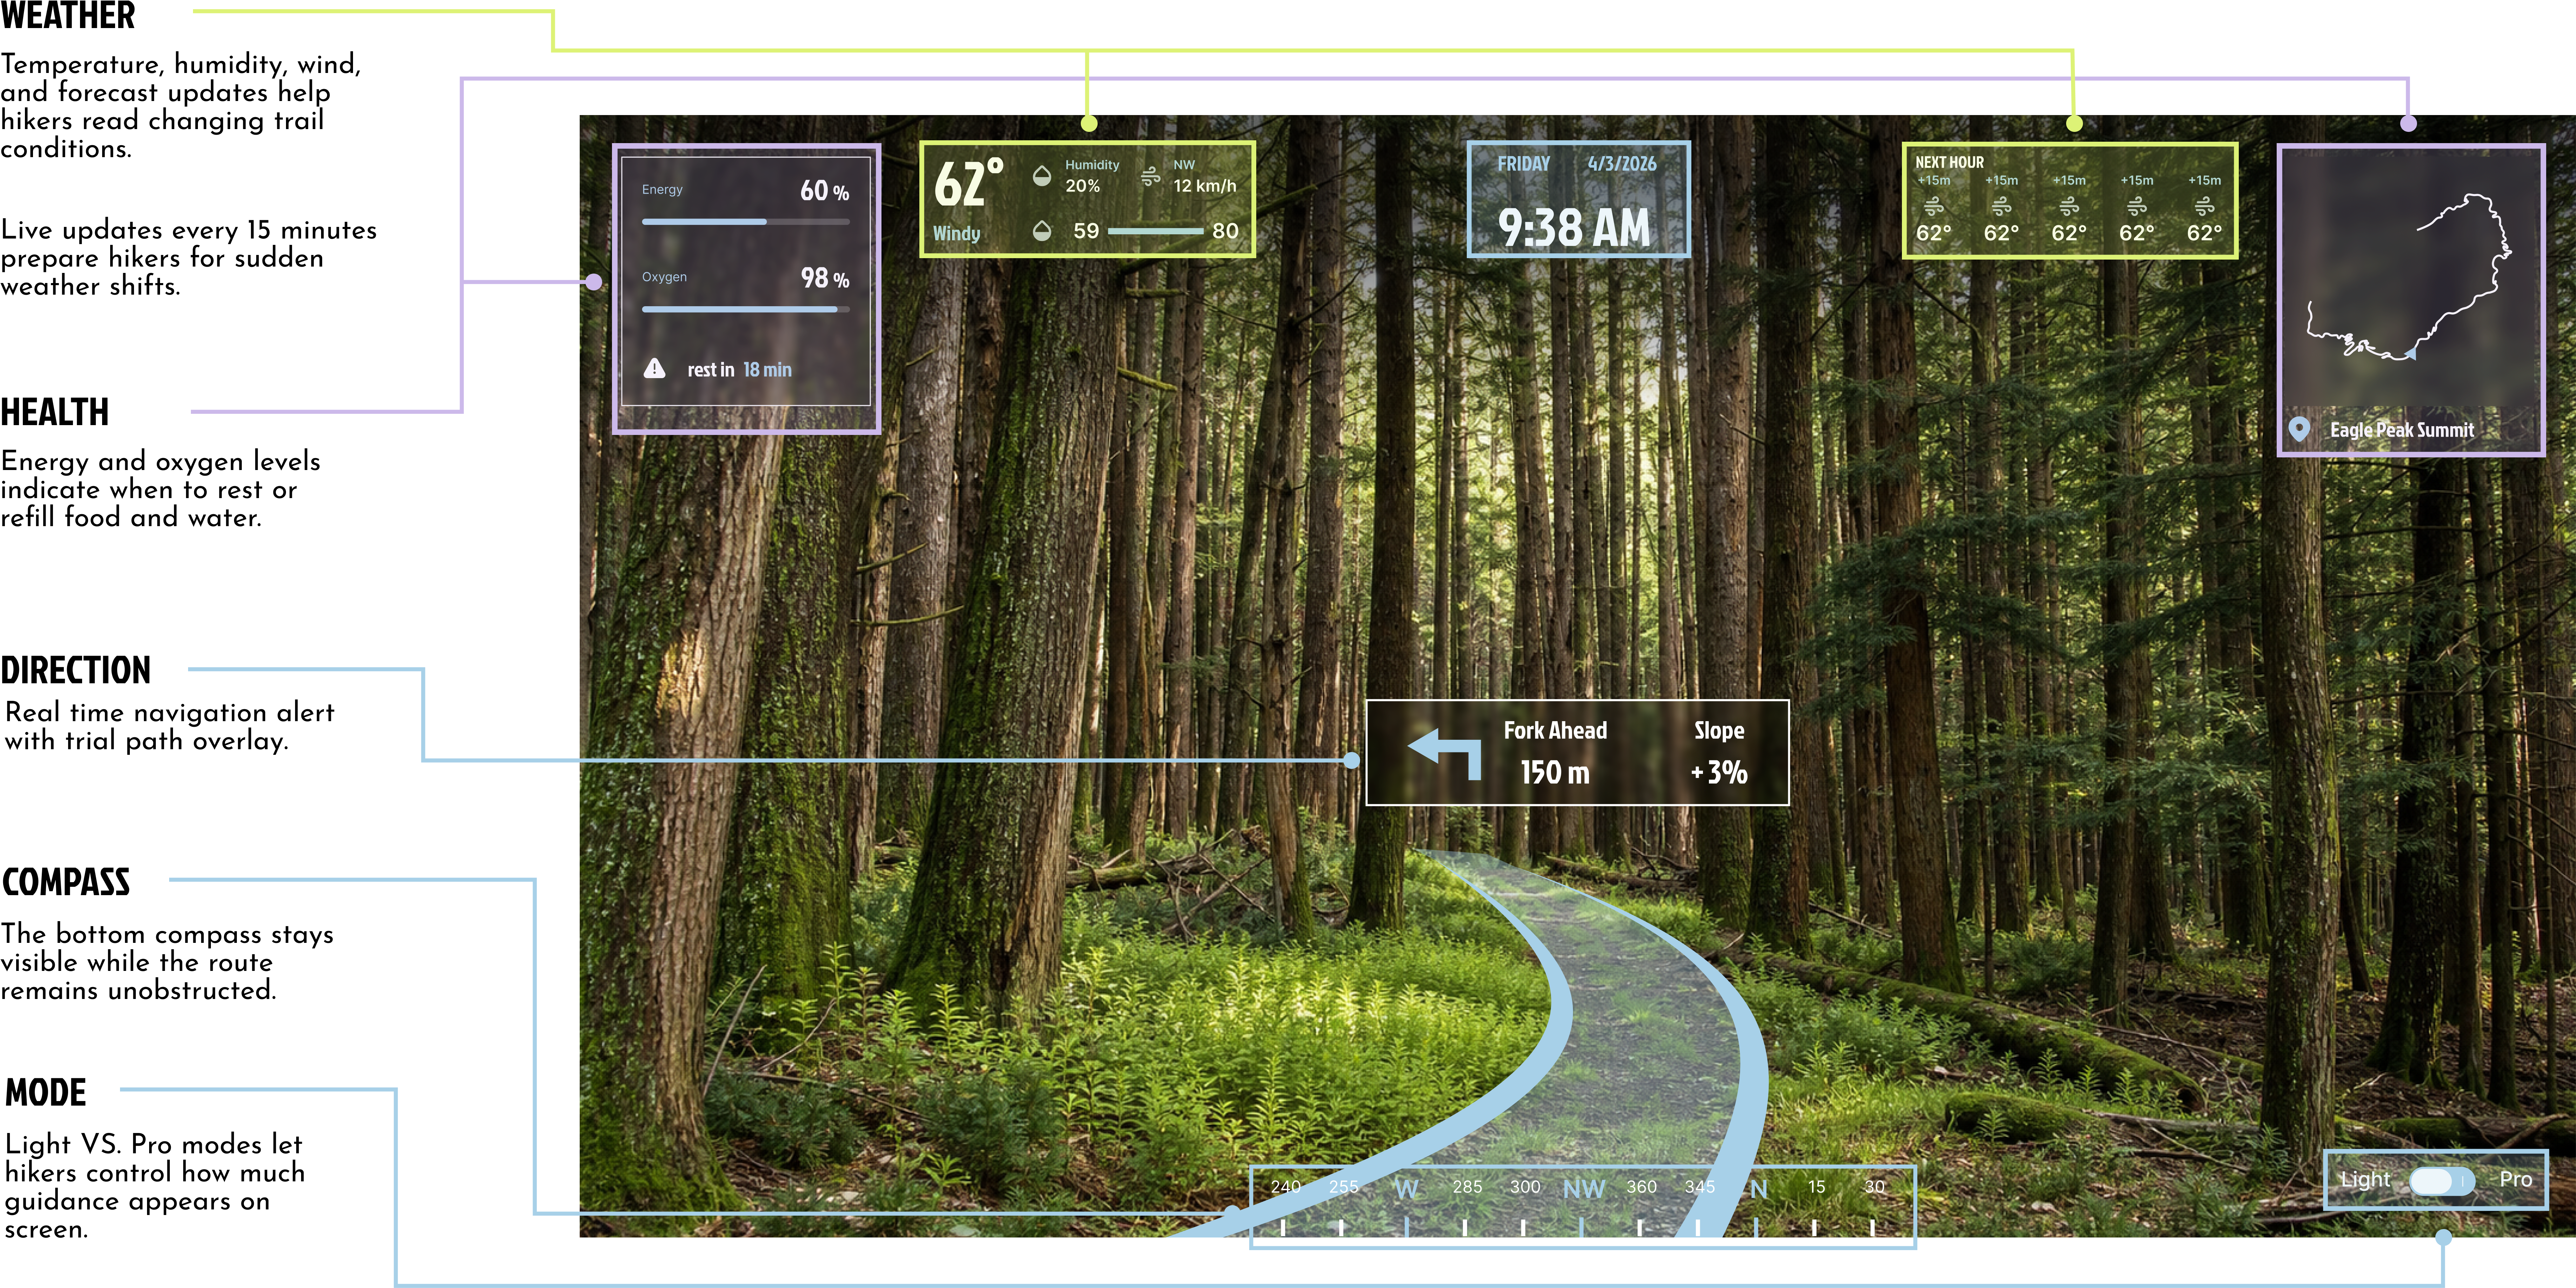
Task: Click the humidity droplet icon beside 20%
Action: [x=1041, y=176]
